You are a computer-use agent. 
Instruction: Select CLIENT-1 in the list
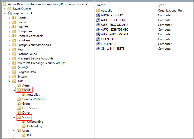tap(107, 39)
